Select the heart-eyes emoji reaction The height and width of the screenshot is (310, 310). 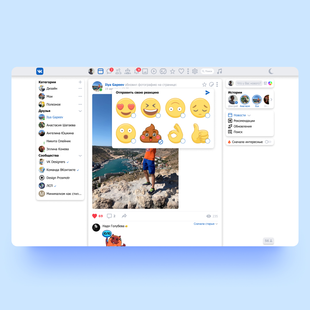click(x=126, y=108)
